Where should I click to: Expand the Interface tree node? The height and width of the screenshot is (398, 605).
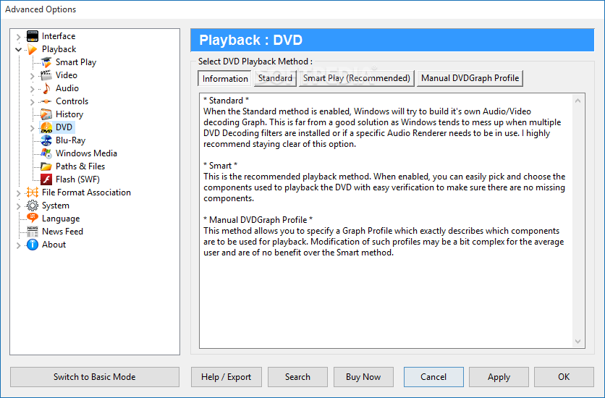coord(18,36)
